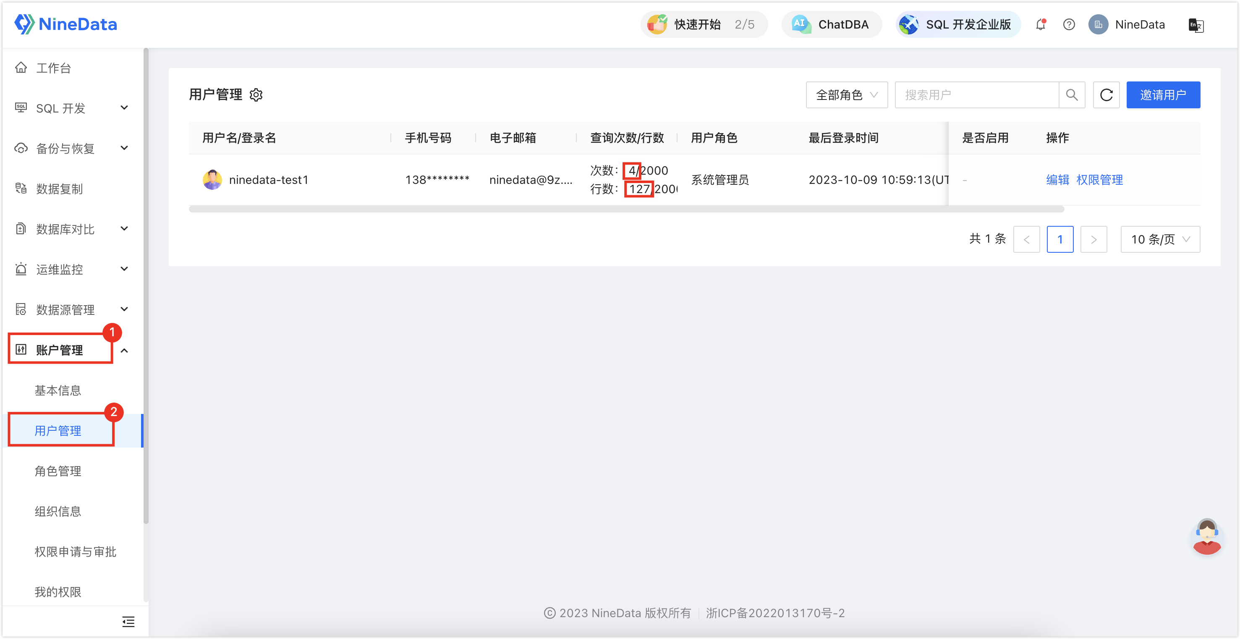Click the horizontal table scrollbar
Viewport: 1240px width, 639px height.
[626, 209]
